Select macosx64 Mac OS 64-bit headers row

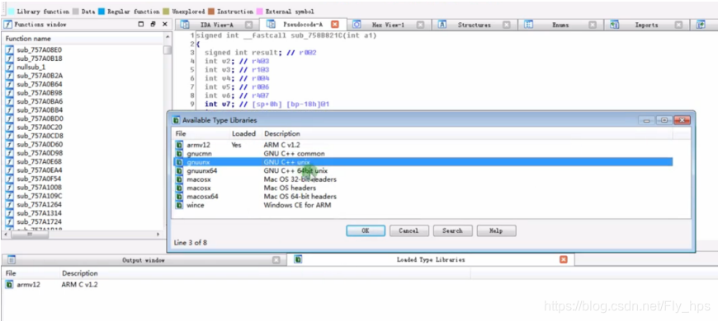tap(423, 197)
